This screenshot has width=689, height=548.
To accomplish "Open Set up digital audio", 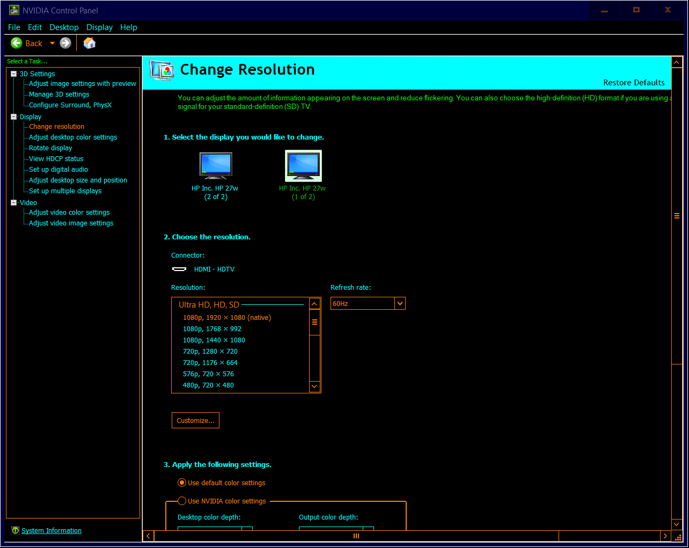I will tap(58, 170).
